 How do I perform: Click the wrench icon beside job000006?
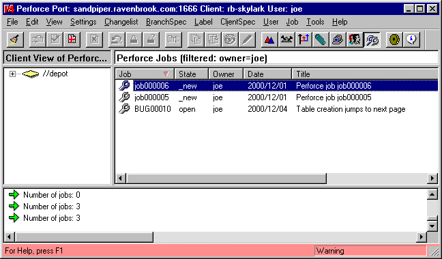tap(124, 86)
